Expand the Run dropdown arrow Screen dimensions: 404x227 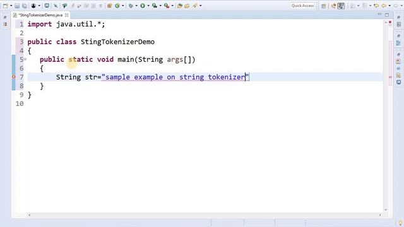click(x=148, y=6)
